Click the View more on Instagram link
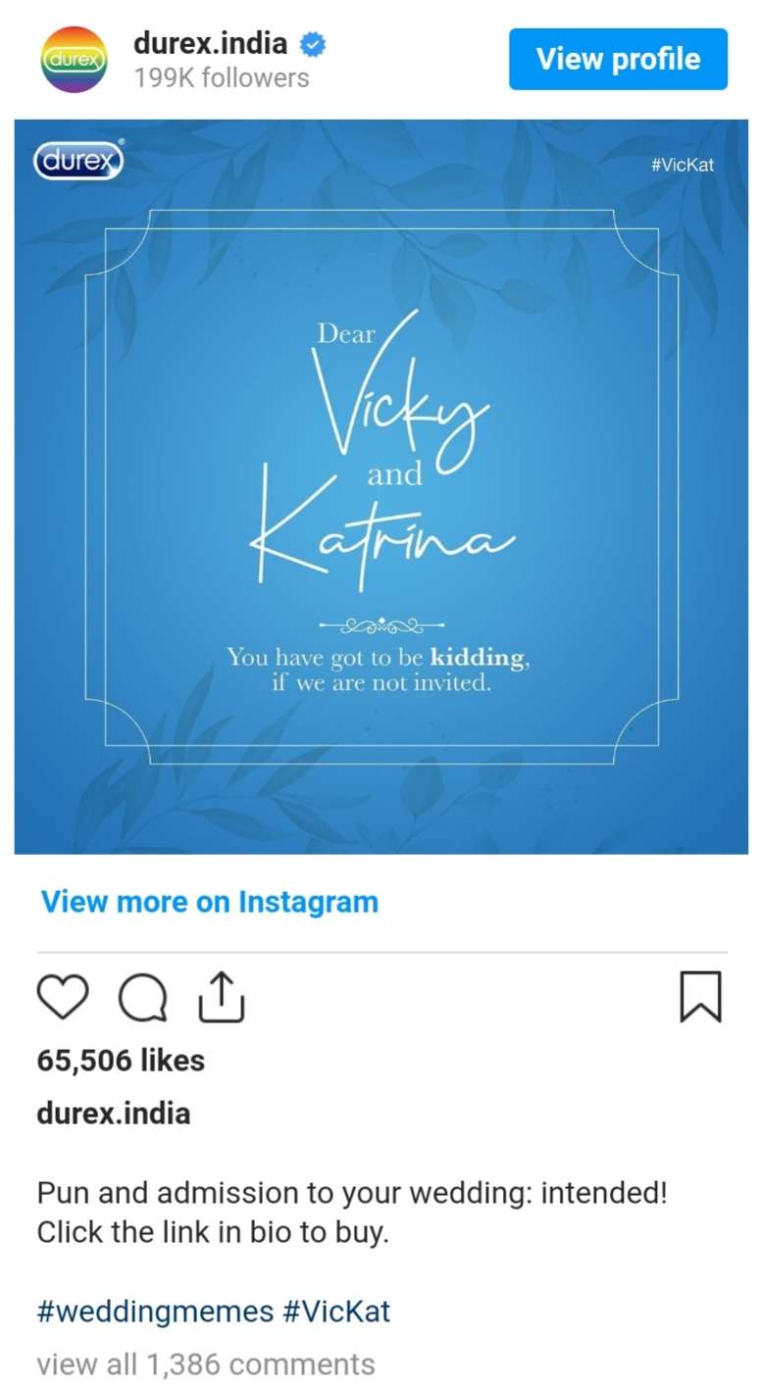Viewport: 759px width, 1388px height. (x=209, y=902)
